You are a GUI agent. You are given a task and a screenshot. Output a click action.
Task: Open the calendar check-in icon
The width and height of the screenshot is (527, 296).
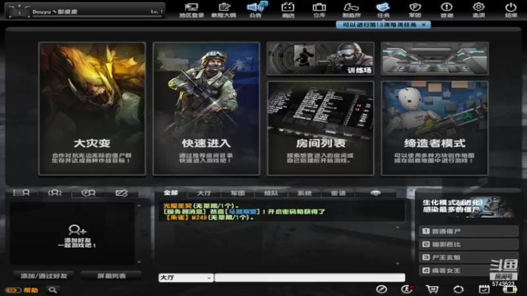click(x=484, y=289)
